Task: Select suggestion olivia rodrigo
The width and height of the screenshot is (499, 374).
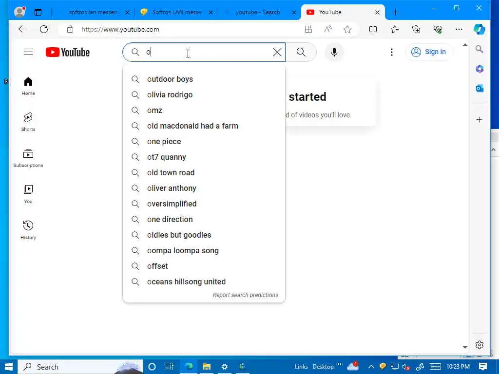Action: tap(204, 95)
